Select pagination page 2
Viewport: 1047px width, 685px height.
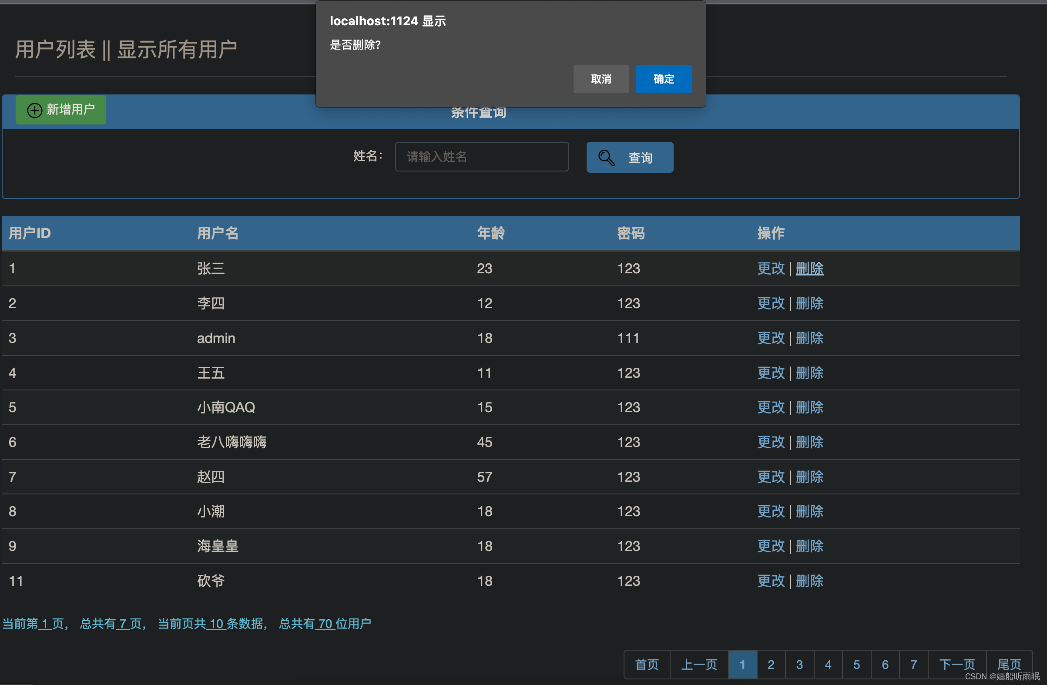pyautogui.click(x=771, y=664)
